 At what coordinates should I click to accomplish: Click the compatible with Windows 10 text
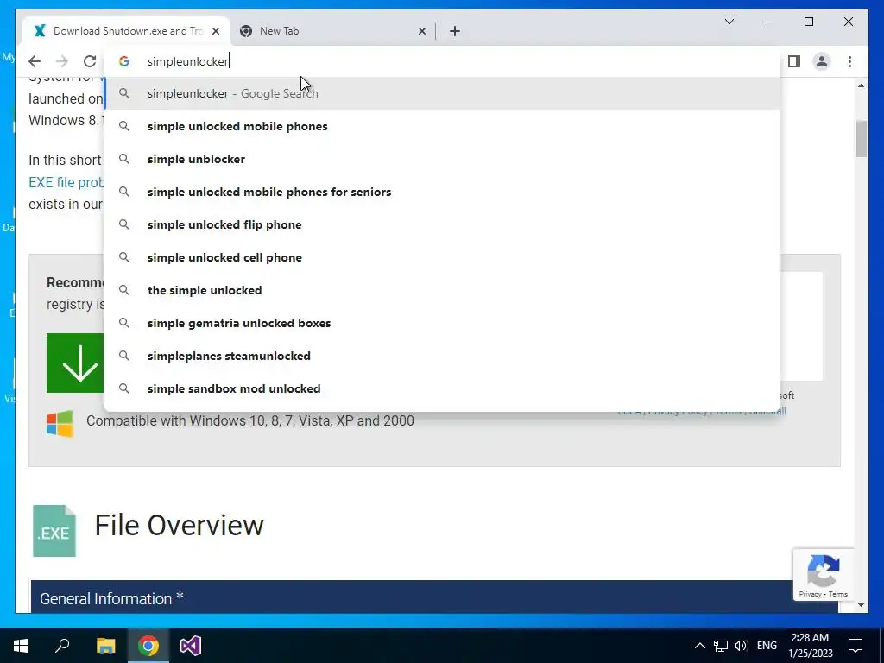pyautogui.click(x=250, y=420)
